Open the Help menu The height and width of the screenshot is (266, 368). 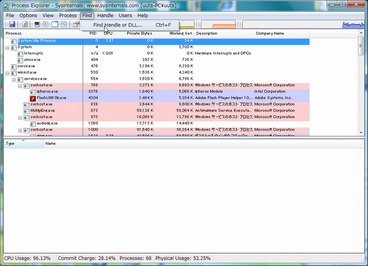pyautogui.click(x=143, y=15)
